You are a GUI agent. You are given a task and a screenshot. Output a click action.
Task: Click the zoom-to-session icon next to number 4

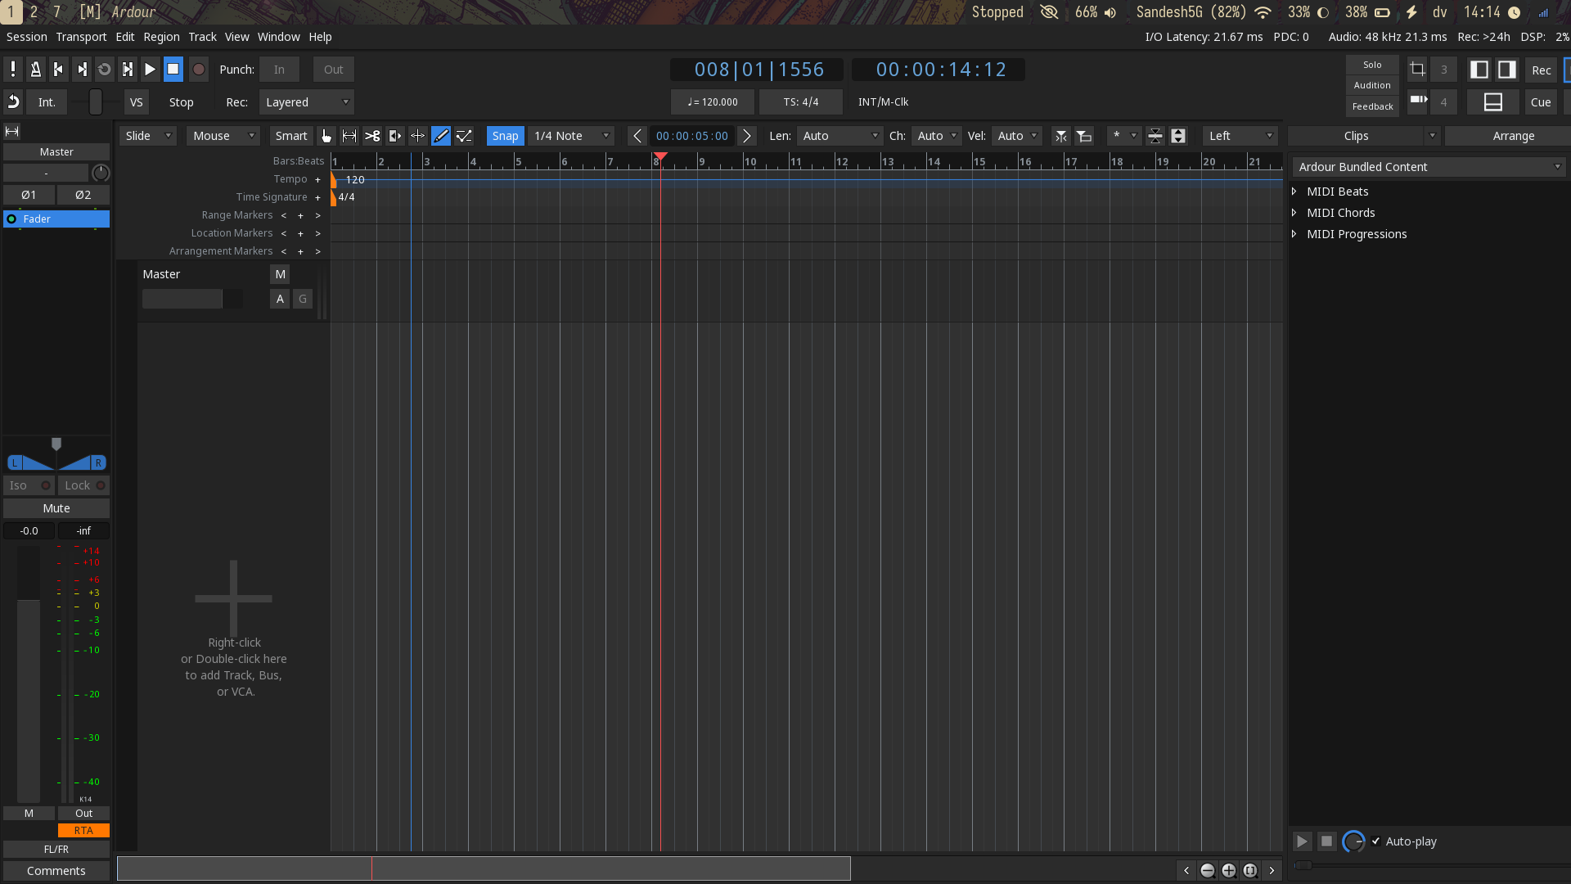click(x=1417, y=101)
